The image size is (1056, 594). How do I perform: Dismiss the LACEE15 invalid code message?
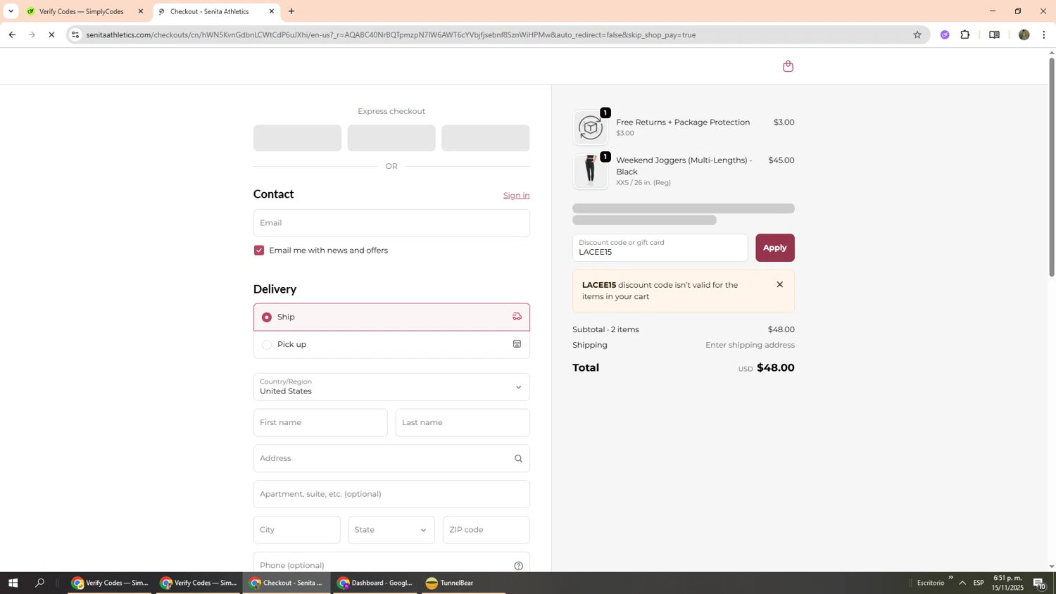tap(779, 284)
